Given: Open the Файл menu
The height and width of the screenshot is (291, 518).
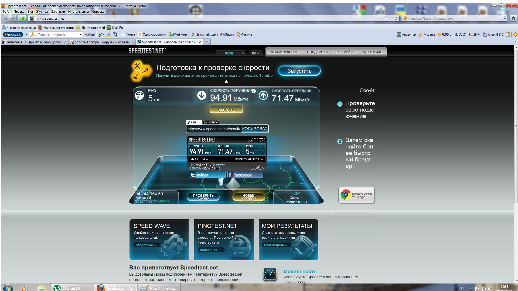Looking at the screenshot, I should click(x=6, y=12).
